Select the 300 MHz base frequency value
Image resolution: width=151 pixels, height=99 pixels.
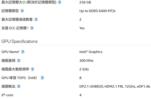[86, 61]
